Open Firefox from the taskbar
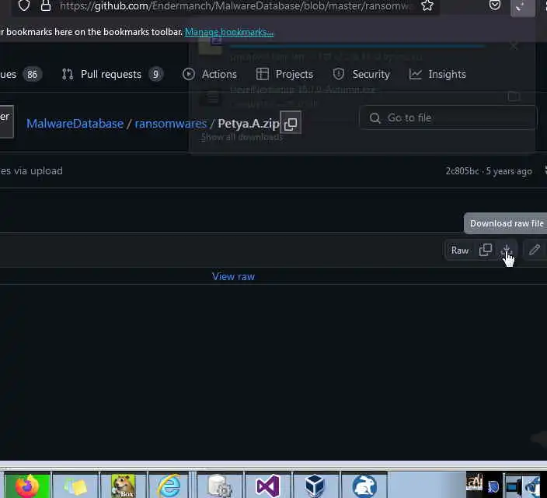547x498 pixels. (x=27, y=486)
